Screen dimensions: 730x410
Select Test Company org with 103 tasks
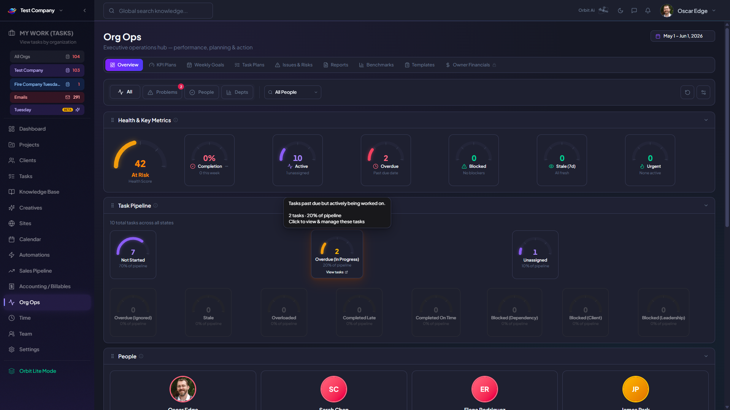(x=47, y=70)
